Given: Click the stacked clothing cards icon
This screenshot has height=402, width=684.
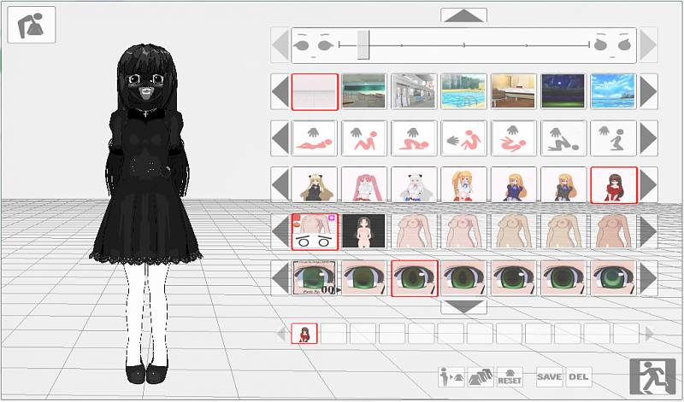Looking at the screenshot, I should click(x=480, y=376).
